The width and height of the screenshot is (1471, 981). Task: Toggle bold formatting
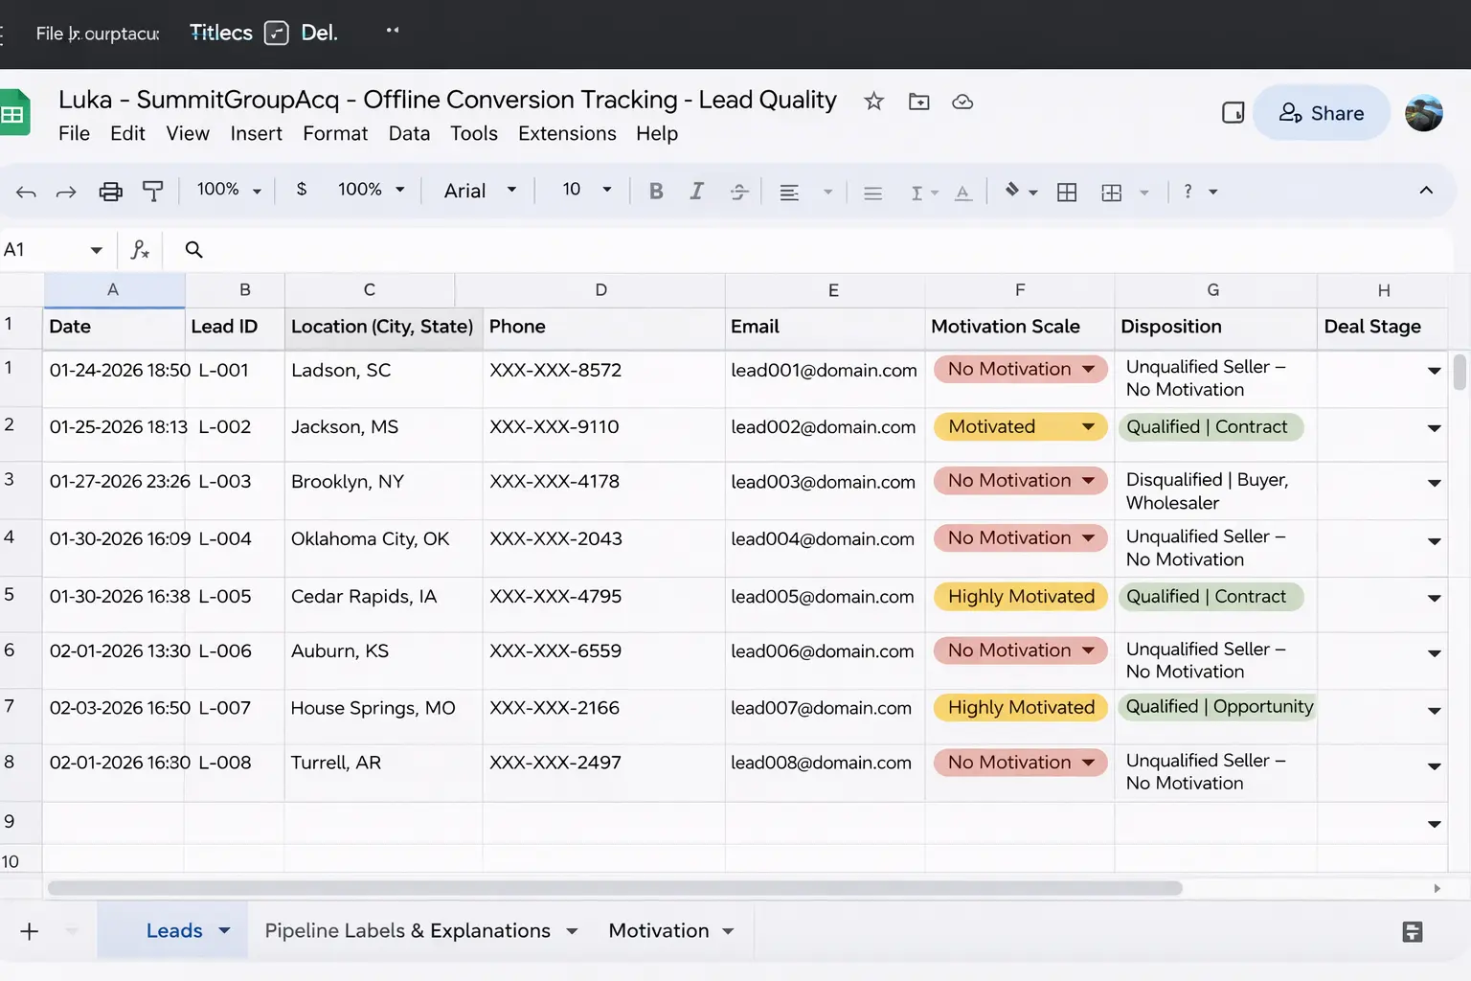point(656,192)
